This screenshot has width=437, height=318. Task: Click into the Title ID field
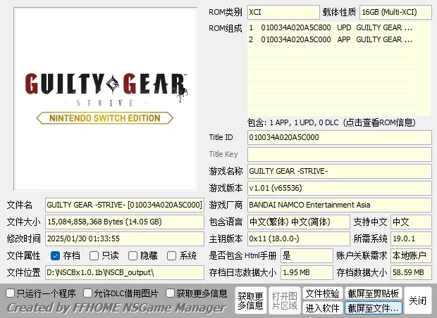(339, 137)
